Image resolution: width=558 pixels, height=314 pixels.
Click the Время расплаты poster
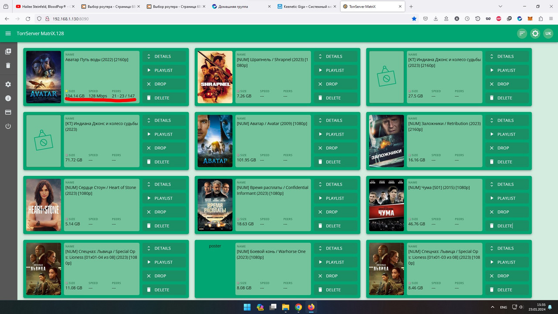(x=215, y=205)
